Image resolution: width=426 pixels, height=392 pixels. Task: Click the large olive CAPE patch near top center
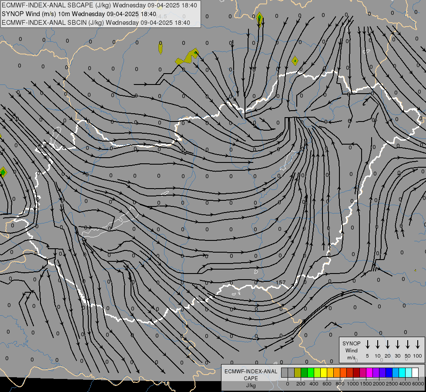click(188, 57)
